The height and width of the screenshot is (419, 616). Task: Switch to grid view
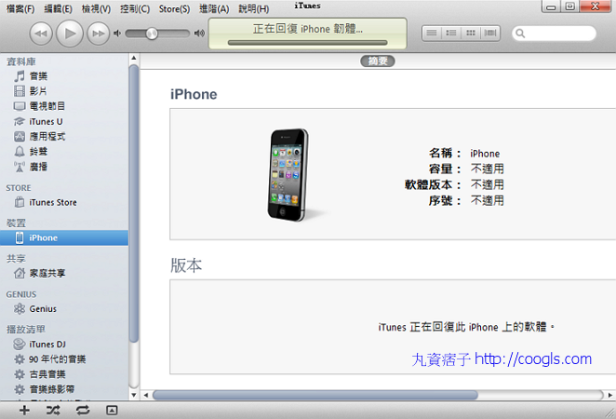point(471,33)
